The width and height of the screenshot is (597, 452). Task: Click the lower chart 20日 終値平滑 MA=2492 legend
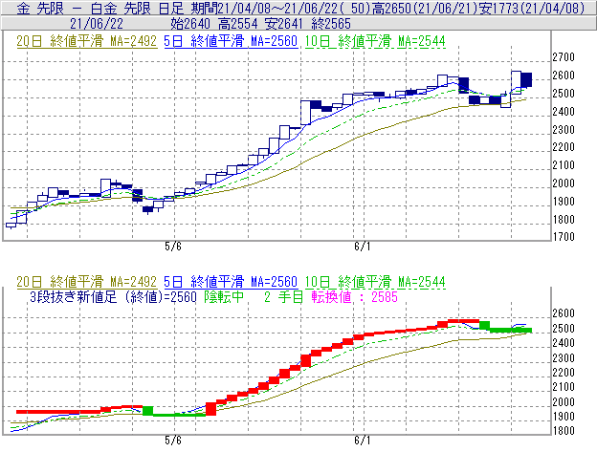(87, 282)
